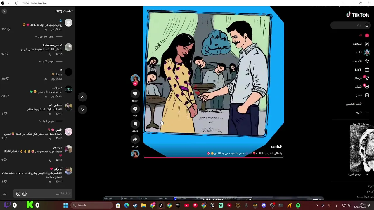This screenshot has height=210, width=374.
Task: Open the Explore 'استكشف' tab
Action: (x=361, y=44)
